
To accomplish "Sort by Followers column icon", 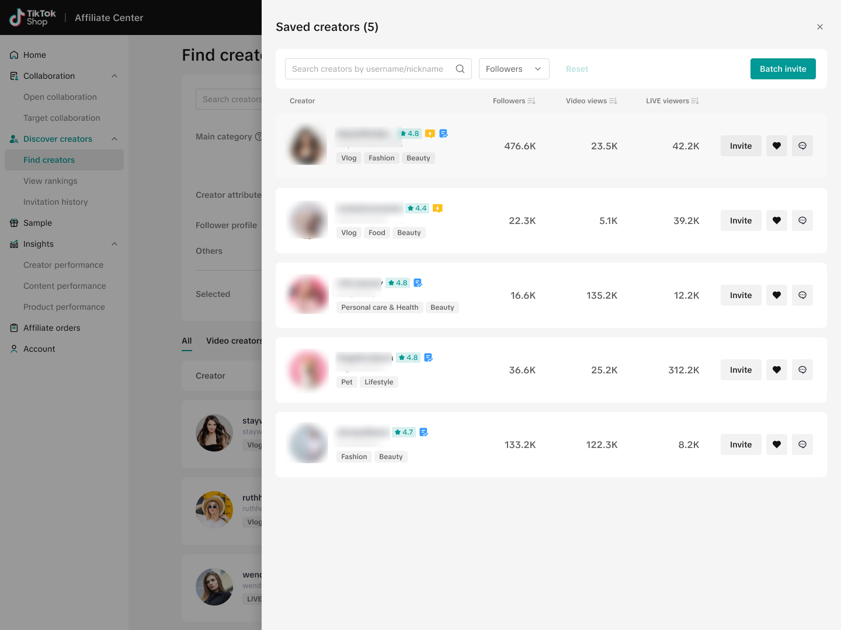I will coord(531,101).
